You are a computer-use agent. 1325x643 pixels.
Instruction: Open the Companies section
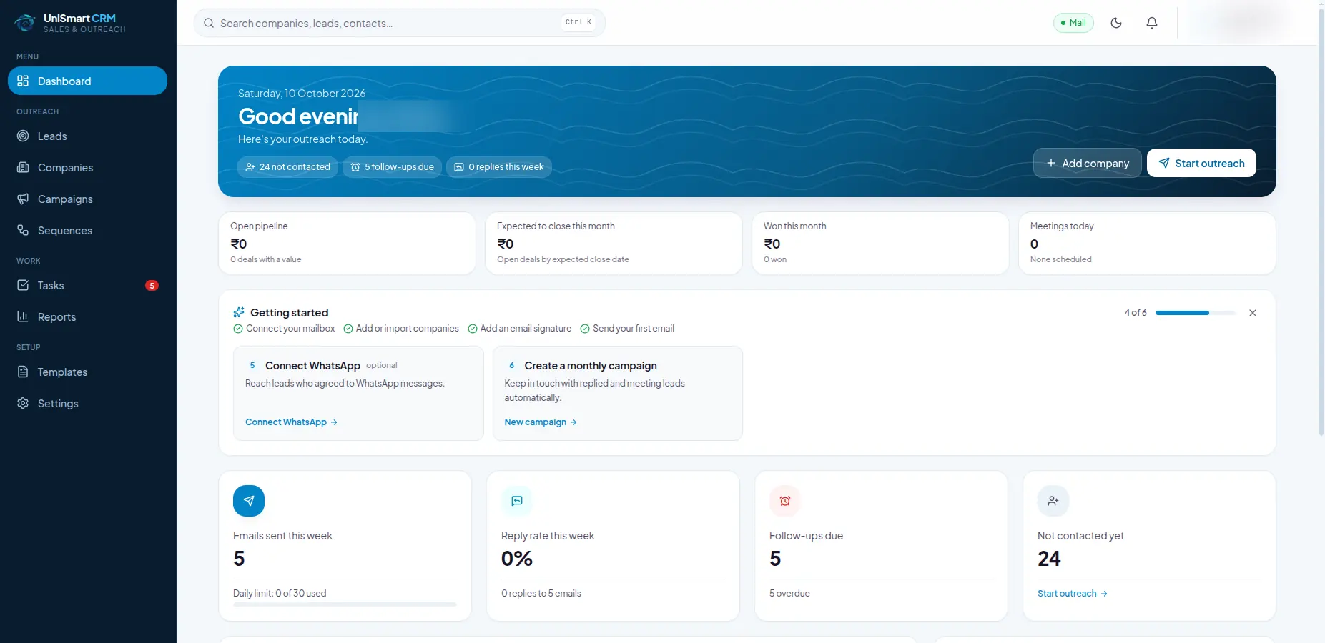pyautogui.click(x=87, y=168)
